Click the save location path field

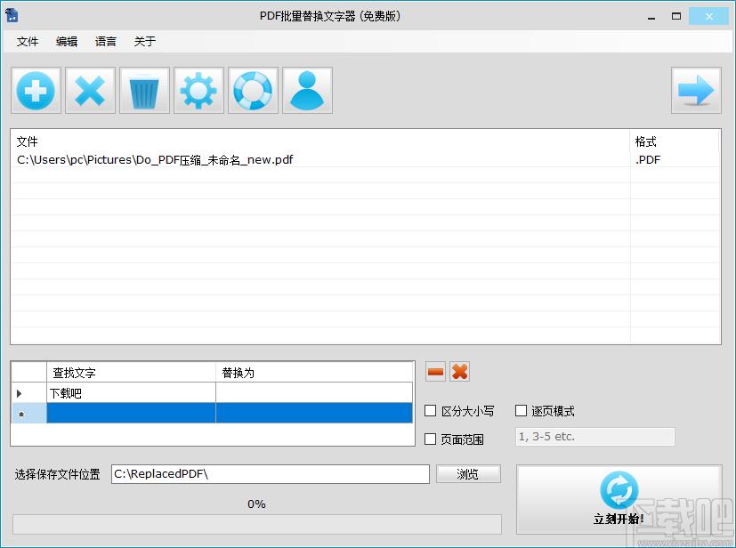pos(271,474)
